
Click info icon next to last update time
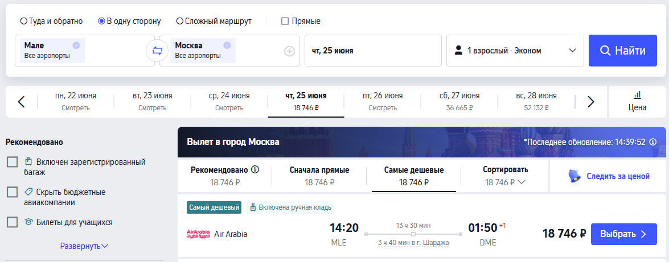point(653,142)
